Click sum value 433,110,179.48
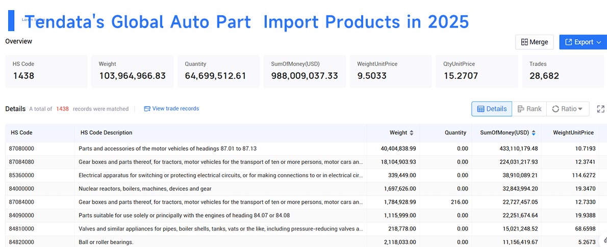 518,148
